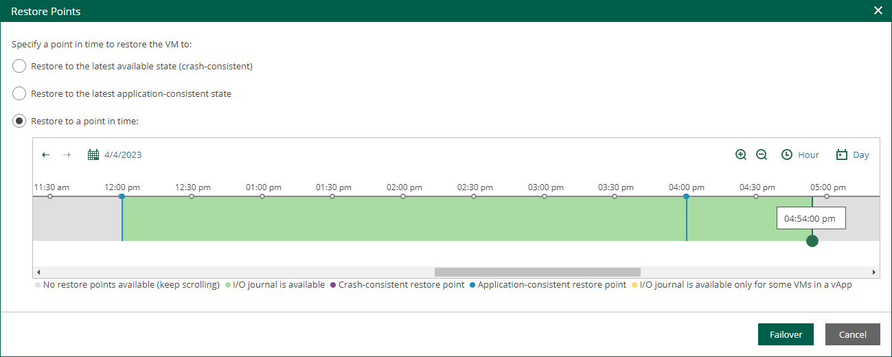This screenshot has height=357, width=892.
Task: Switch timeline to Hour view
Action: pos(808,154)
